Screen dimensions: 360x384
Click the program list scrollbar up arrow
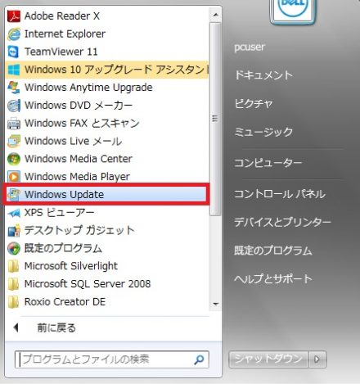coord(216,14)
